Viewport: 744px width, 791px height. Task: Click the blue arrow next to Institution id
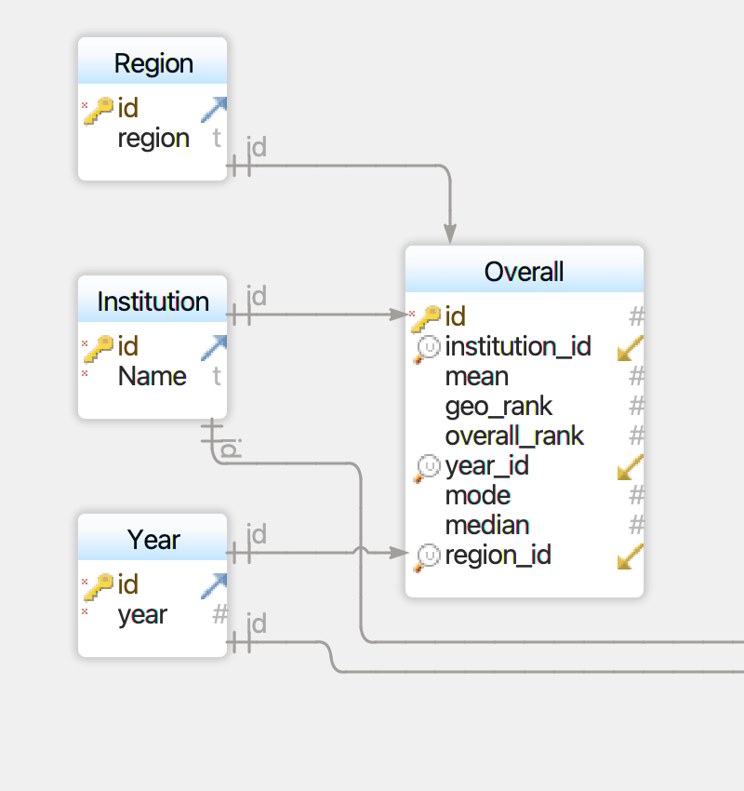(214, 347)
